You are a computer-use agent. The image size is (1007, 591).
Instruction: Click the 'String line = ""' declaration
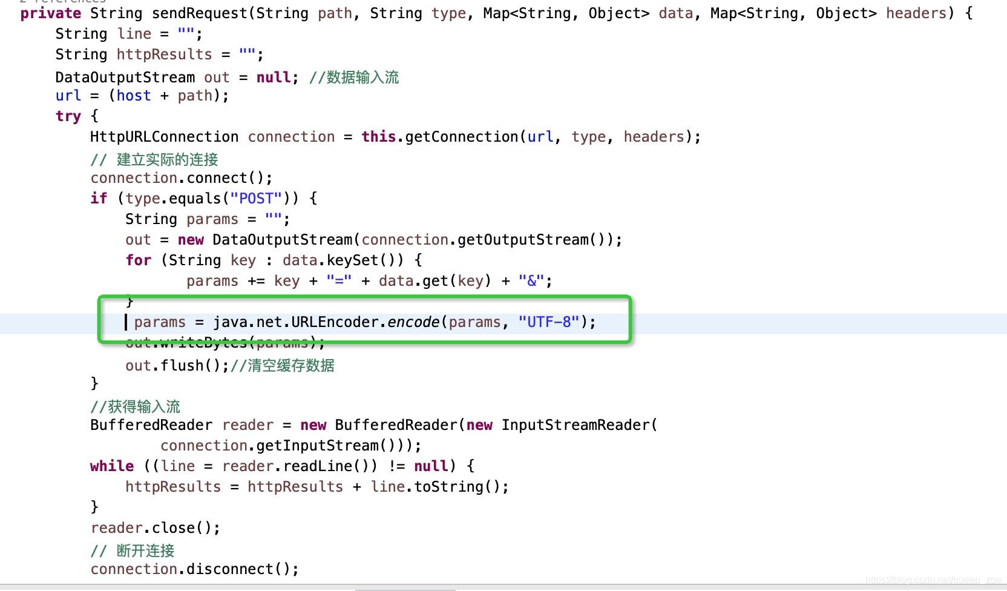pyautogui.click(x=129, y=34)
